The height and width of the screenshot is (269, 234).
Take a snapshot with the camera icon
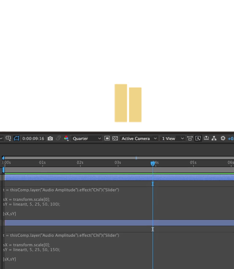50,138
